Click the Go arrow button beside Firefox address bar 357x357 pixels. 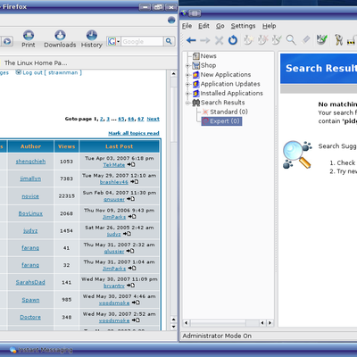point(7,41)
